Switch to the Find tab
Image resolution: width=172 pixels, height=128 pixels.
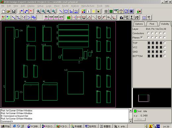(x=152, y=24)
